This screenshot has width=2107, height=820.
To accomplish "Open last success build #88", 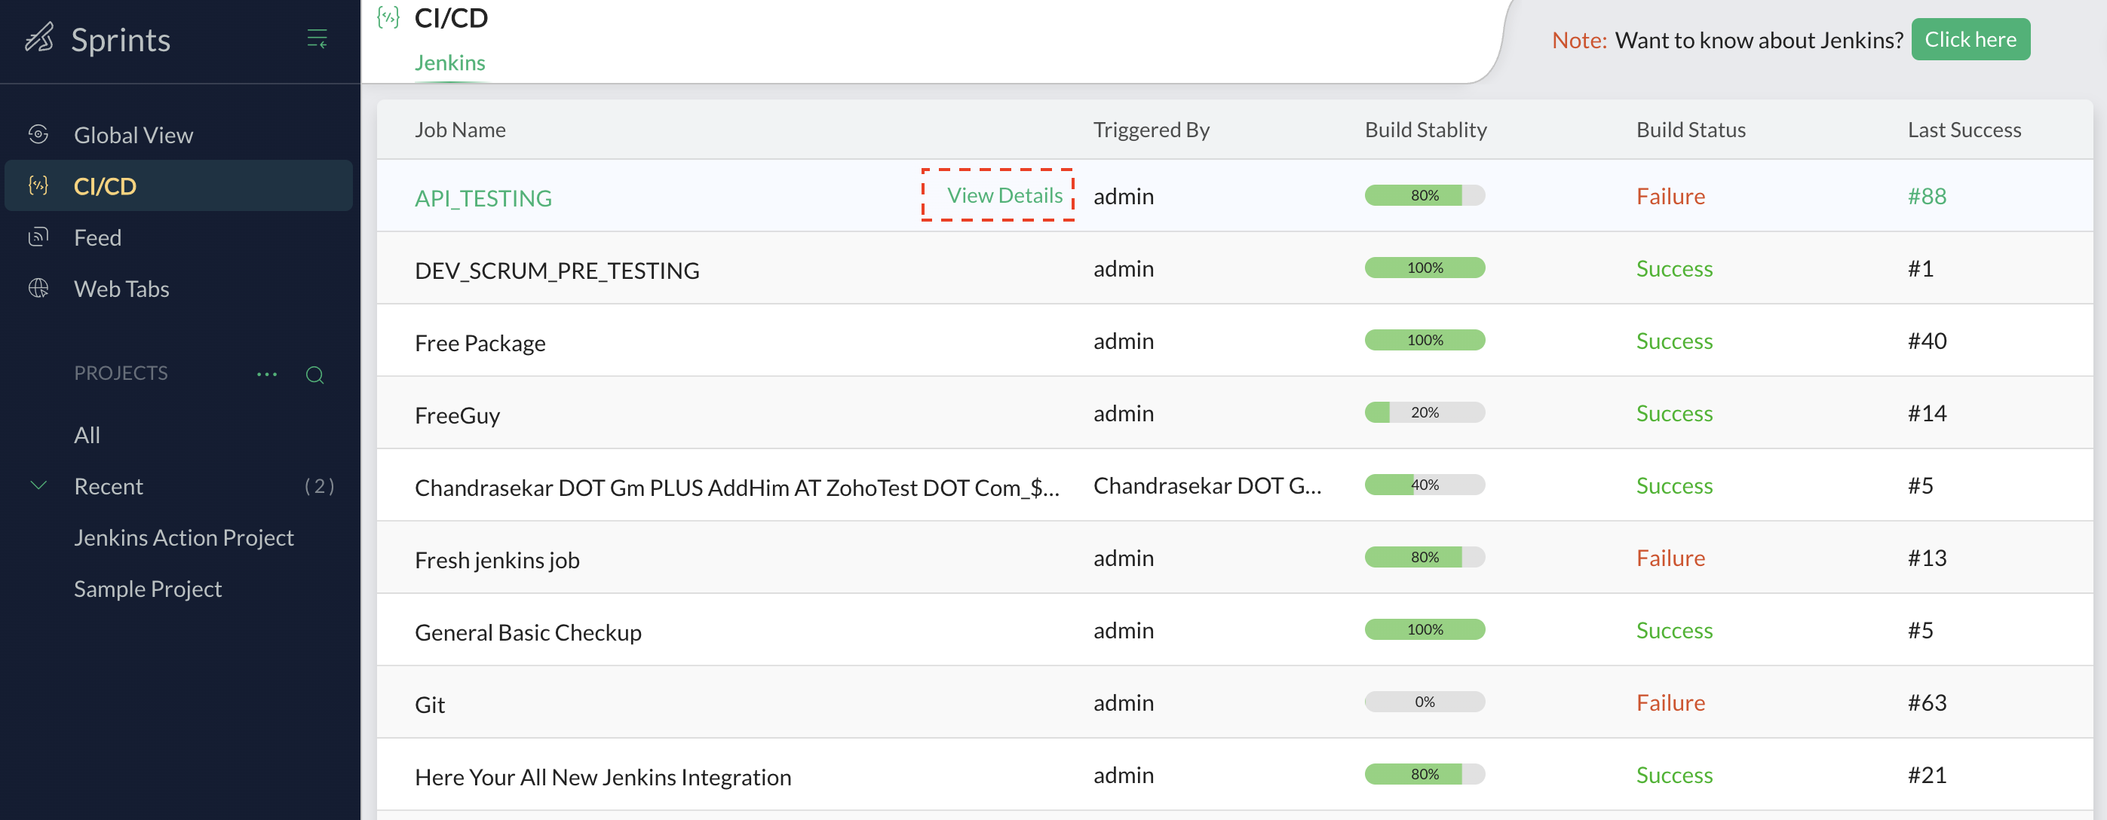I will (1927, 196).
